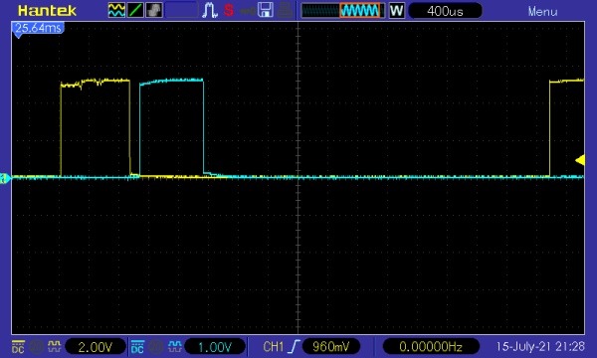This screenshot has height=358, width=597.
Task: Click the floppy disk save icon
Action: (x=266, y=10)
